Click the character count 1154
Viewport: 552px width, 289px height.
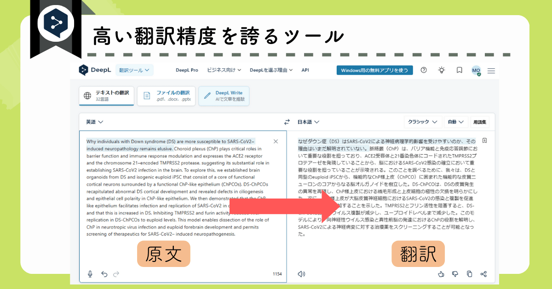pos(277,274)
